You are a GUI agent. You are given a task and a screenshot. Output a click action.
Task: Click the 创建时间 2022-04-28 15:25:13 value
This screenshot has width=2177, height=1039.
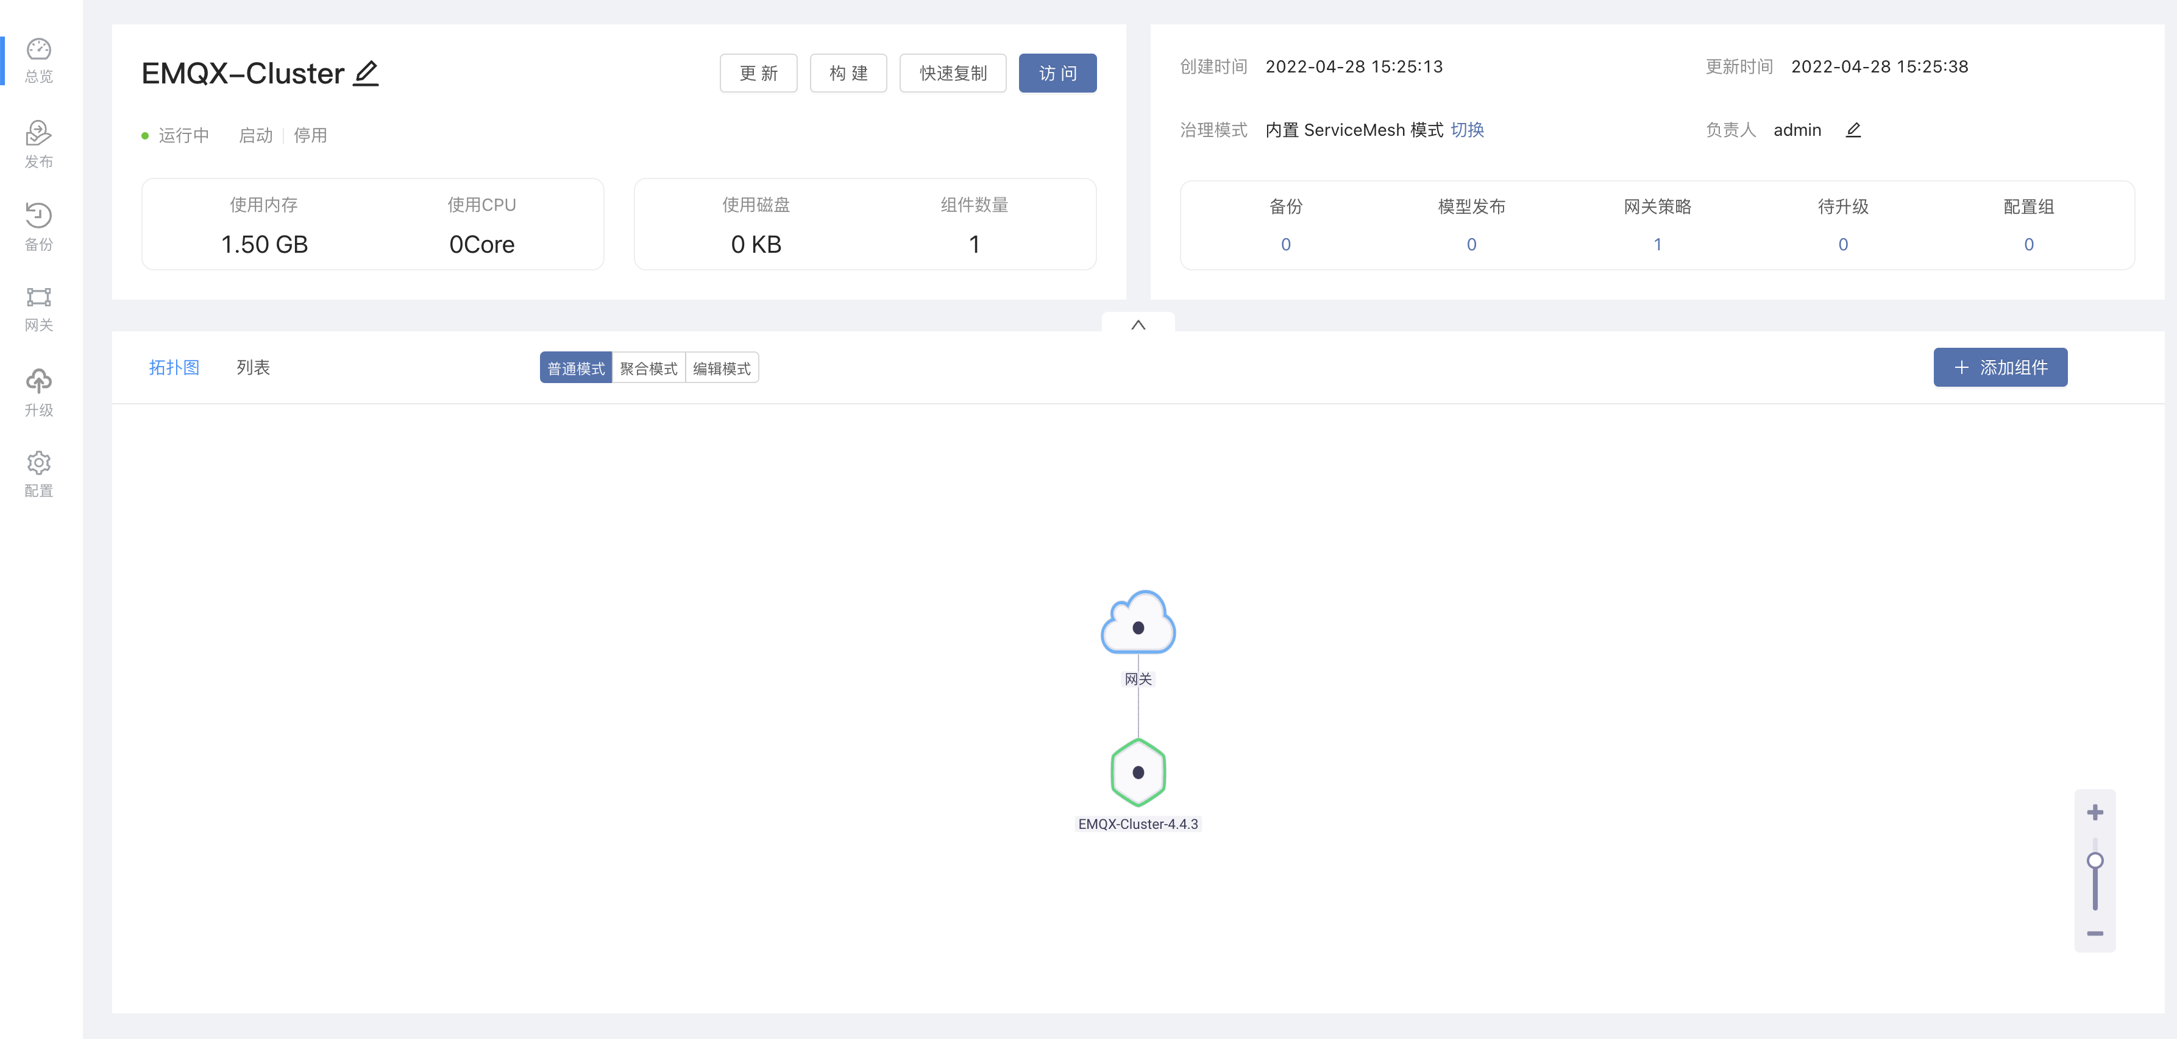(1354, 67)
